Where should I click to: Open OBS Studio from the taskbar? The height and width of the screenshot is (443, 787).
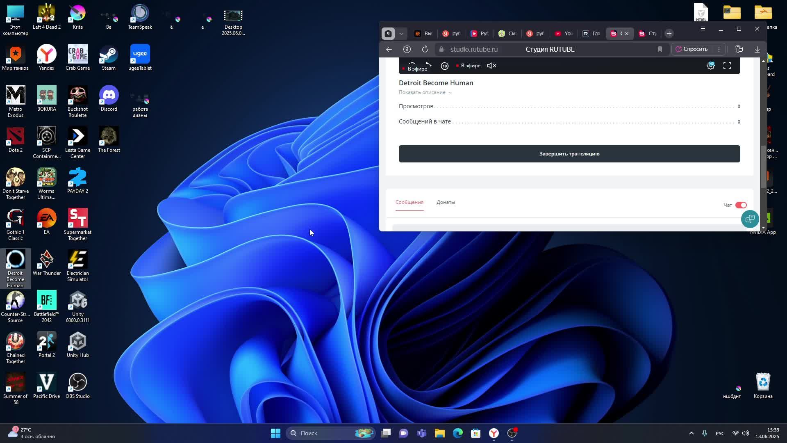pyautogui.click(x=512, y=433)
